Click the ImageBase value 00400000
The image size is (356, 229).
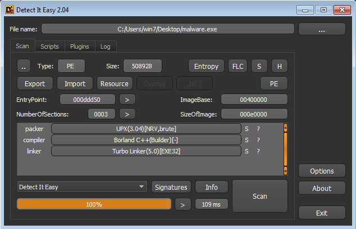point(254,100)
